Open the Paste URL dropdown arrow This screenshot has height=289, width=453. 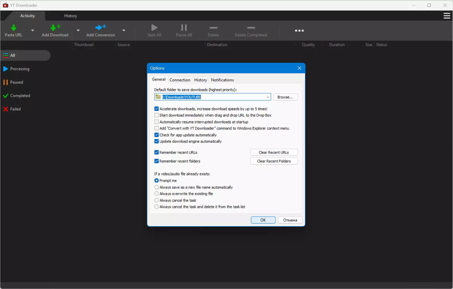(x=32, y=30)
